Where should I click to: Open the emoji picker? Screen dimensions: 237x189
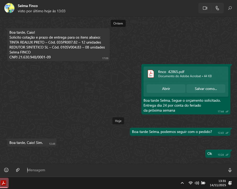click(x=6, y=170)
